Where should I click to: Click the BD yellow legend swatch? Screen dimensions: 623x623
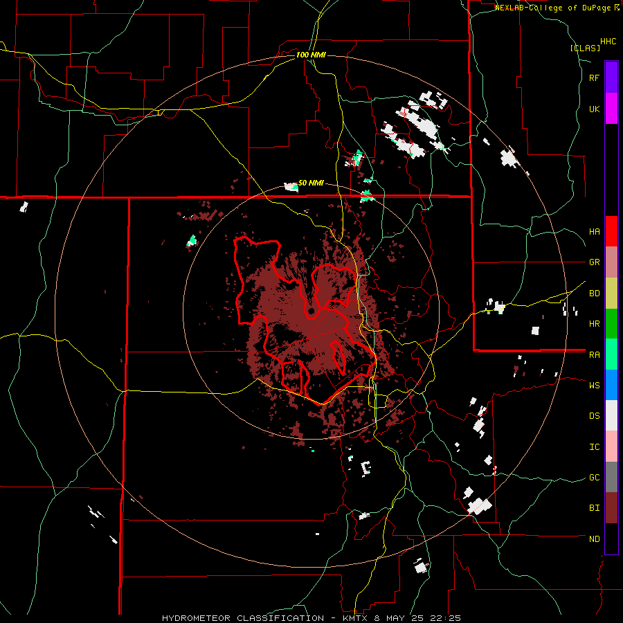tap(611, 293)
